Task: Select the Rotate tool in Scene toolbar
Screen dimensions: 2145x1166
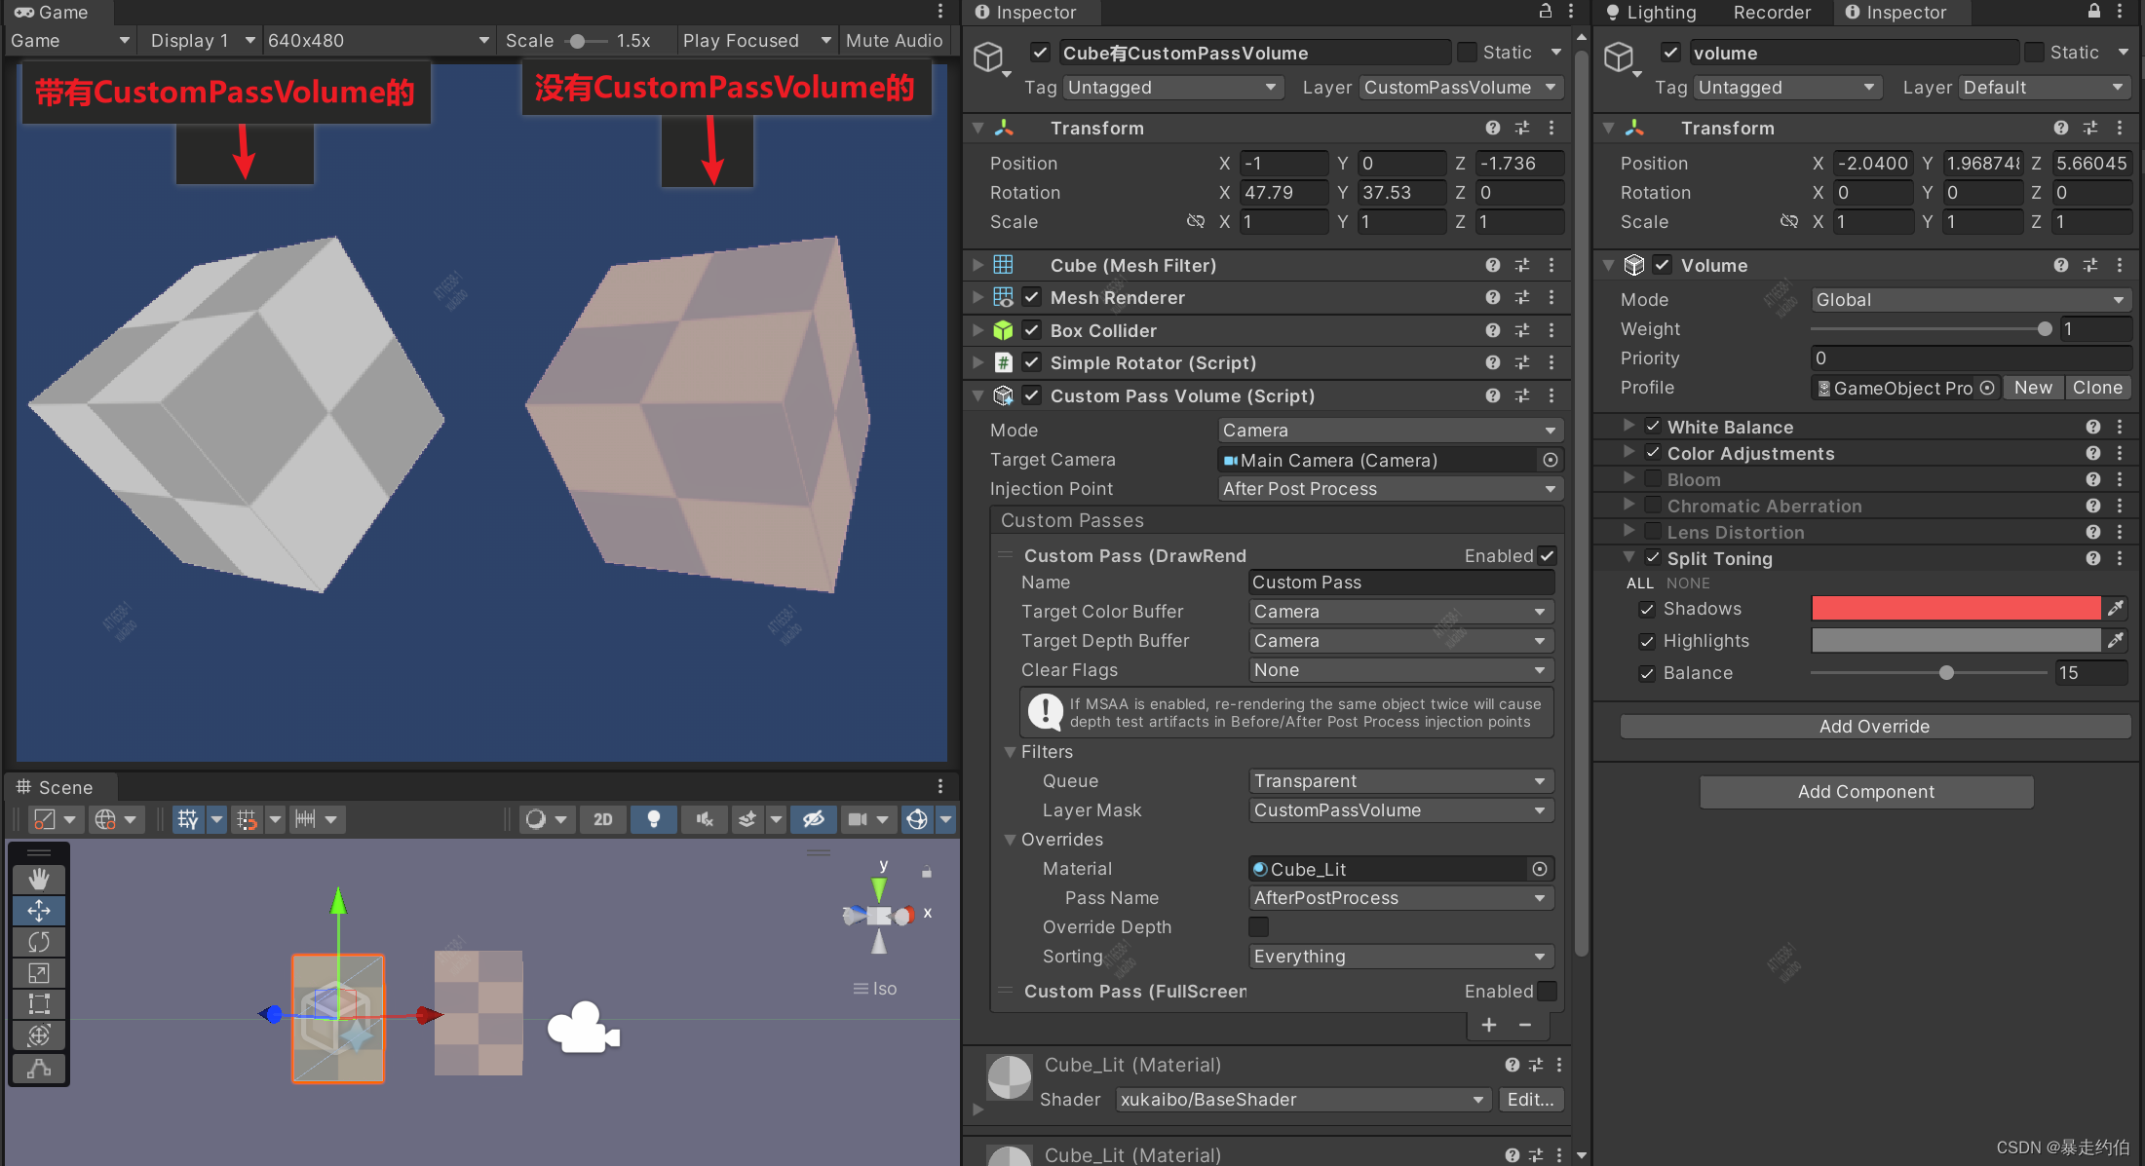Action: (x=39, y=942)
